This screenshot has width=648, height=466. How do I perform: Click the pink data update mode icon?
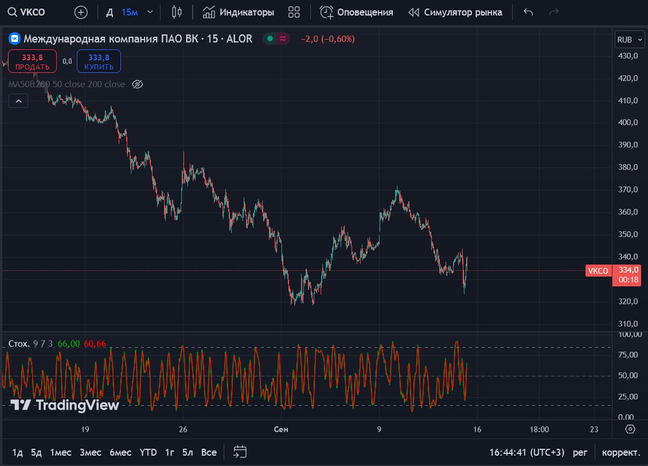point(283,38)
